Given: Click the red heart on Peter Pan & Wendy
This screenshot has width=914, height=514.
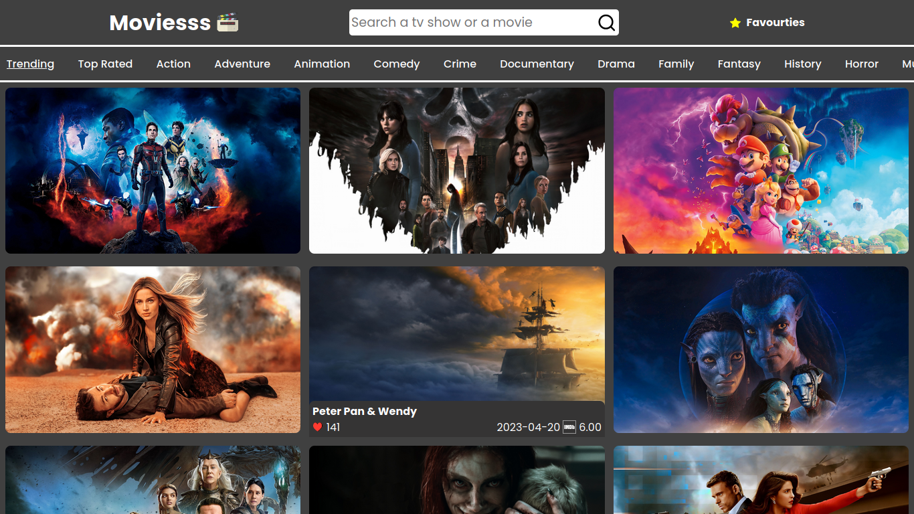Looking at the screenshot, I should coord(317,427).
